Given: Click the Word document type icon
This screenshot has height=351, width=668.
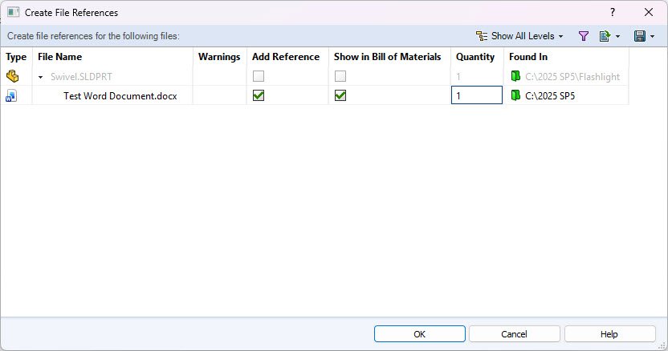Looking at the screenshot, I should (11, 96).
